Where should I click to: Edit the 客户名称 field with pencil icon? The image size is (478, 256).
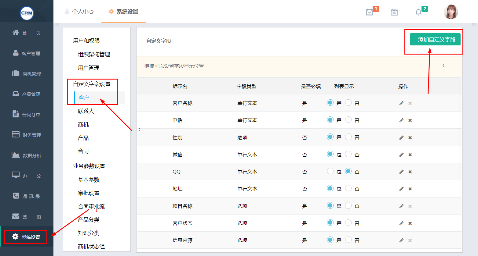pyautogui.click(x=401, y=103)
